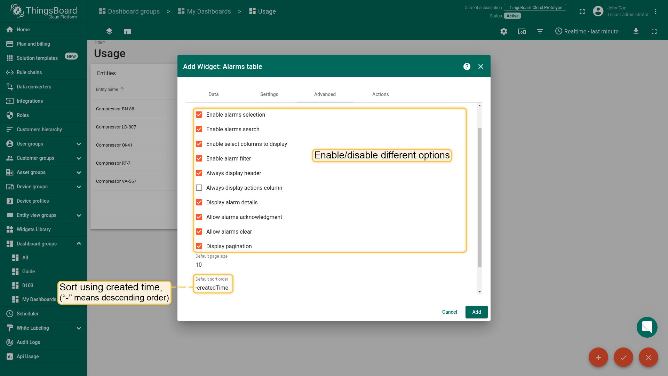Click the manage layouts icon
The image size is (668, 376).
point(127,31)
